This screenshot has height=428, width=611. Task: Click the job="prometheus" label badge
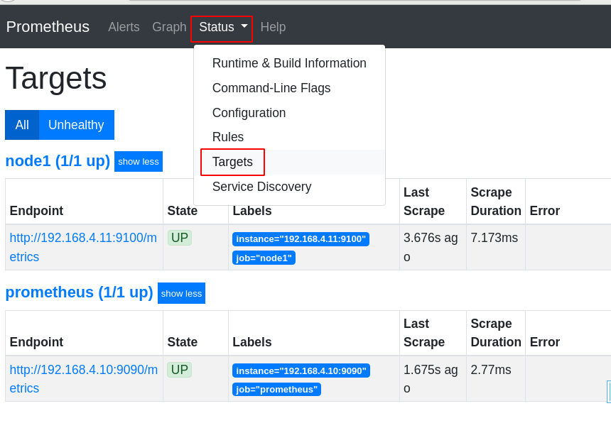276,390
